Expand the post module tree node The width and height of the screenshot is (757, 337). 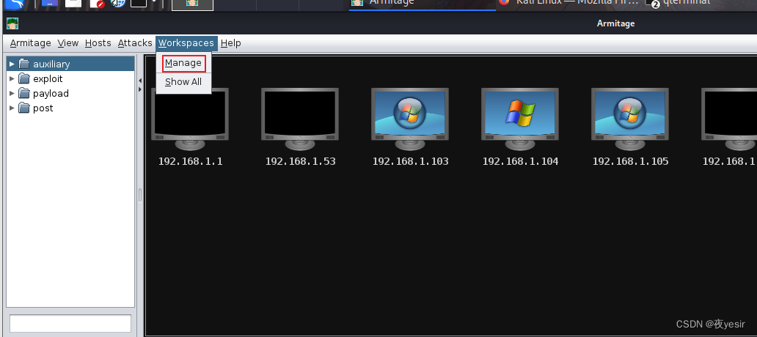(x=12, y=108)
